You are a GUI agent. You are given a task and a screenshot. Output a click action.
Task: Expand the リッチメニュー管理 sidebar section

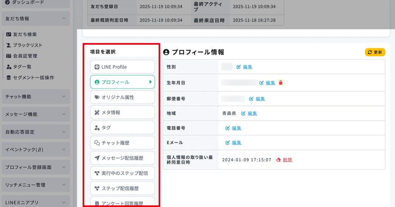point(64,185)
